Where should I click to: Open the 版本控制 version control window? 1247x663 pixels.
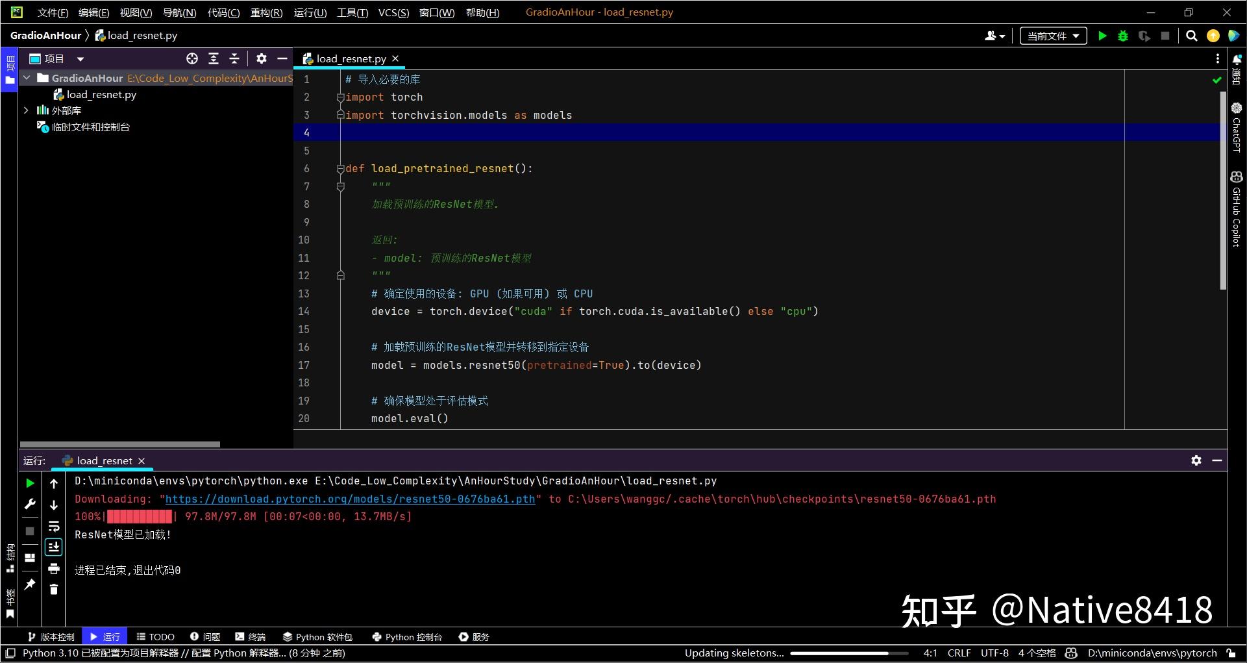pyautogui.click(x=51, y=637)
